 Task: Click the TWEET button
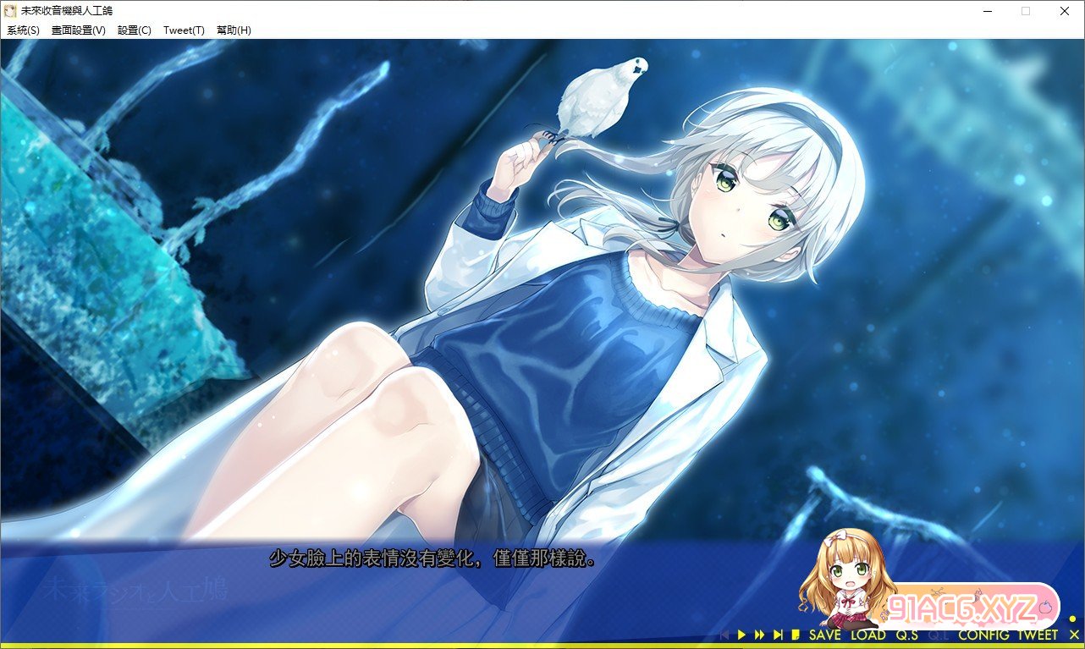1037,635
